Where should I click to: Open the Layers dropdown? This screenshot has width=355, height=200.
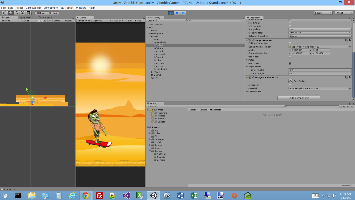coord(323,13)
